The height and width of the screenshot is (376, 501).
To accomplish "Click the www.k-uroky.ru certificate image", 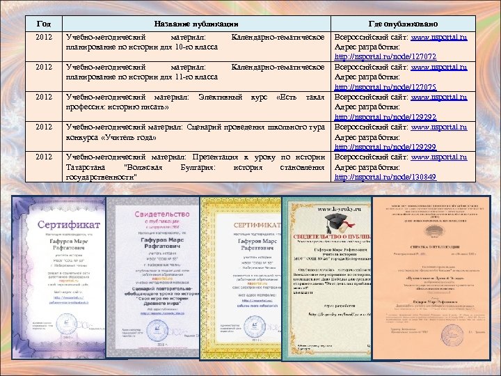I will (327, 279).
